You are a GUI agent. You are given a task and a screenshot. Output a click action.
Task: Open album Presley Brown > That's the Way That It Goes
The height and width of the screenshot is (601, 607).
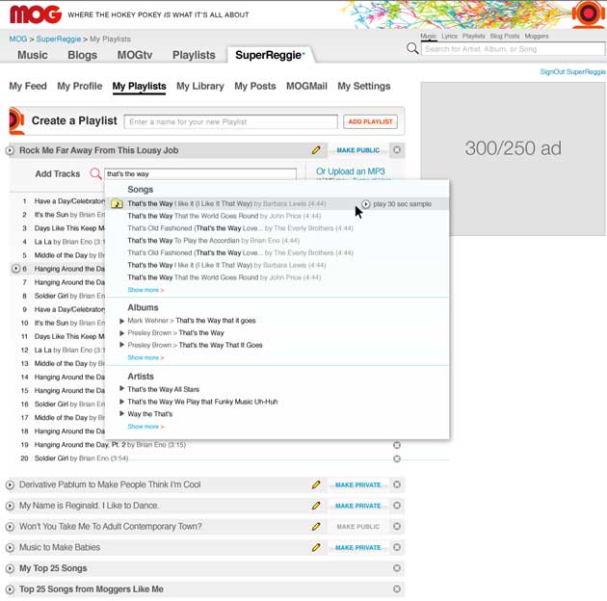[x=195, y=345]
